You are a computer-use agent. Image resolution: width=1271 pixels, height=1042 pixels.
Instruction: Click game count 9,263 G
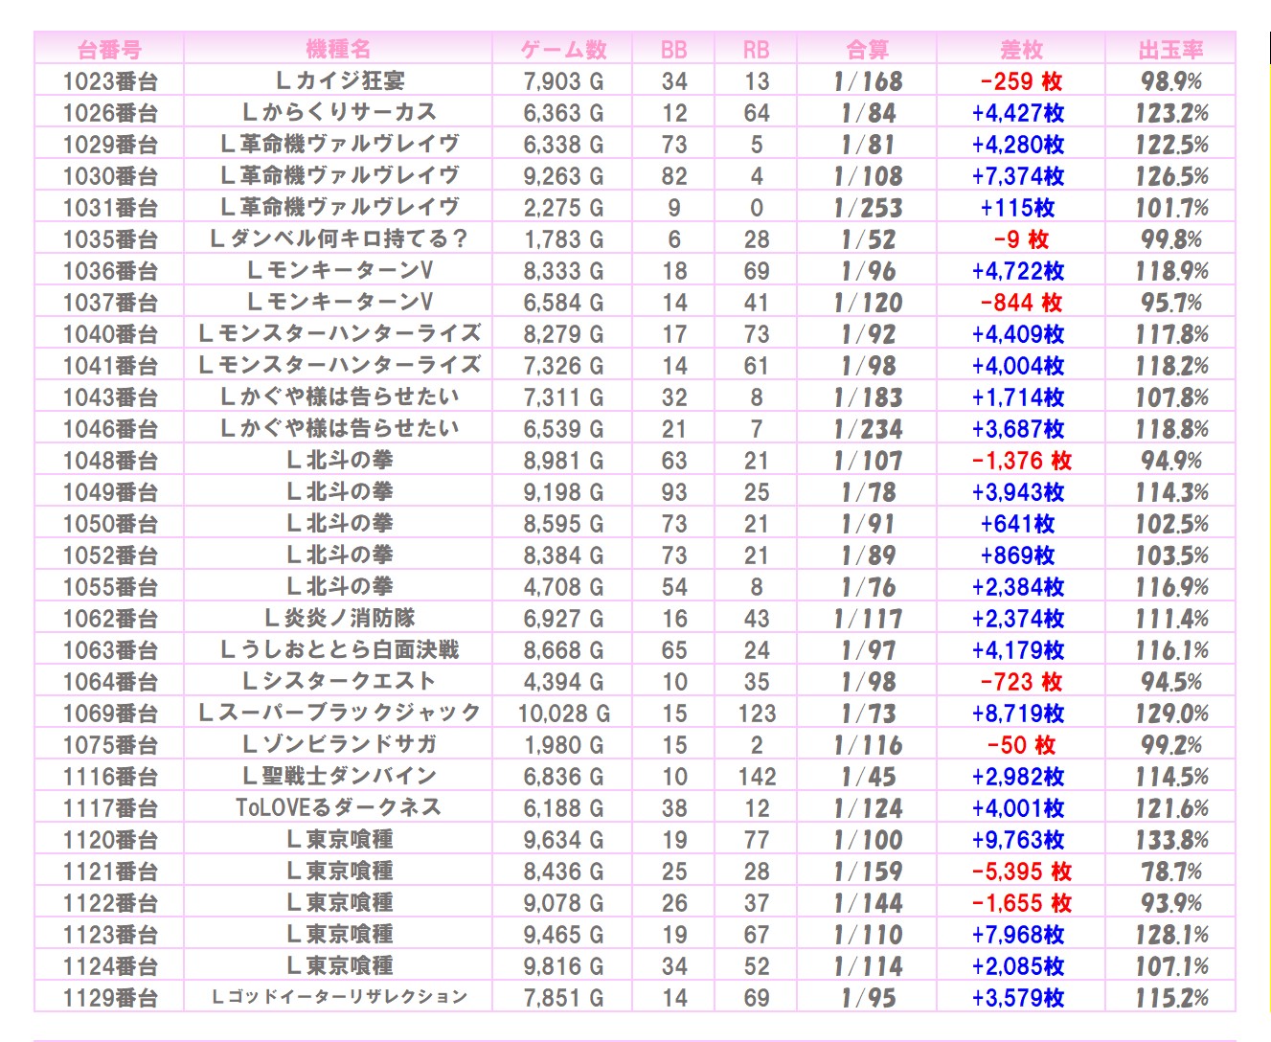coord(563,176)
